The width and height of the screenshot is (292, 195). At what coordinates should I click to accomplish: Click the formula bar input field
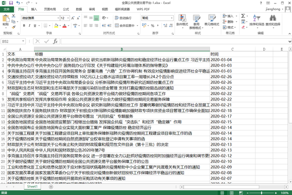tap(174, 41)
